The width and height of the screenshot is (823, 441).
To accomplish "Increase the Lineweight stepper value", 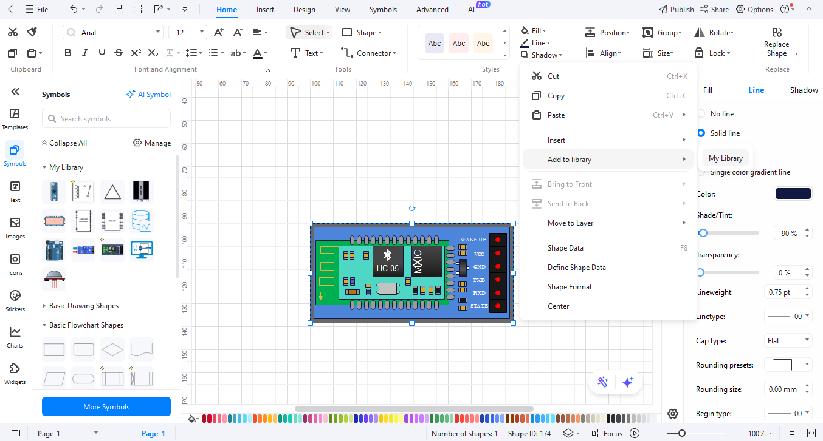I will 807,289.
